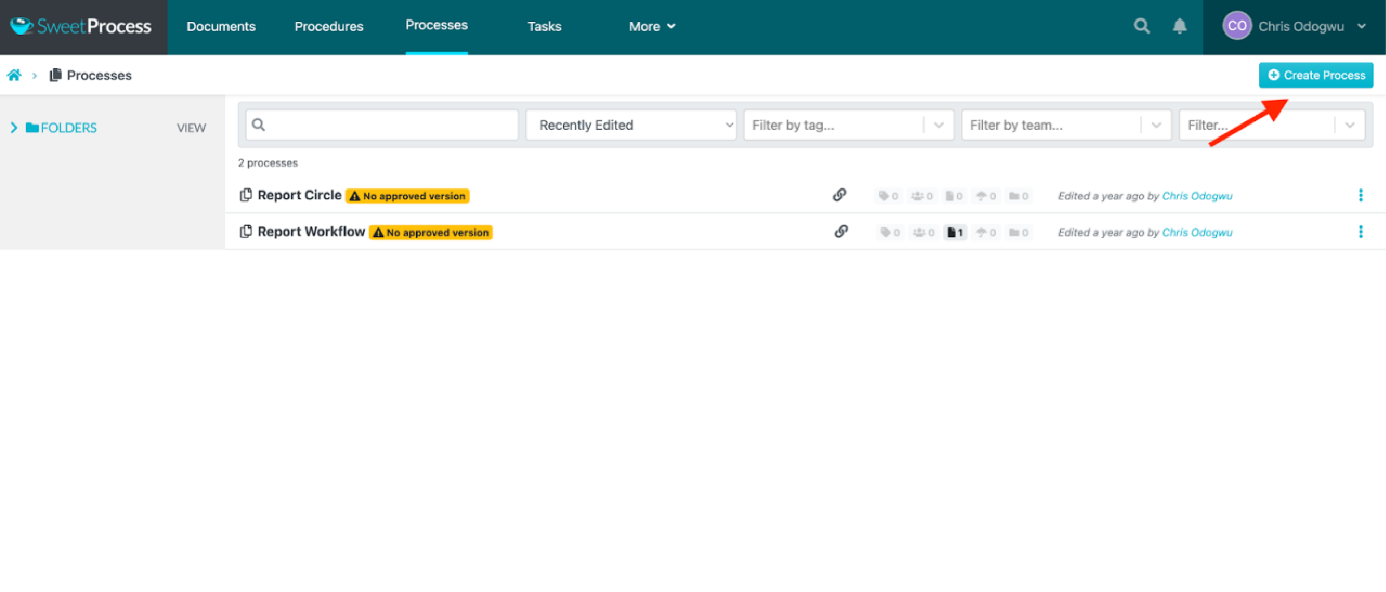Click on Report Circle process link

299,195
